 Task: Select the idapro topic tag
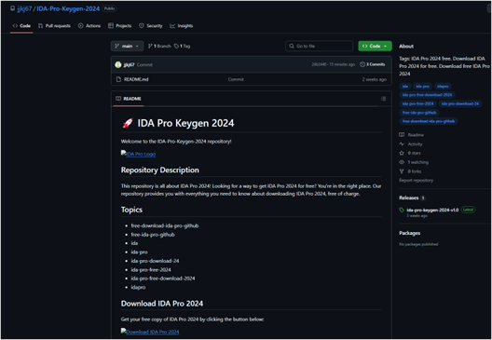[x=443, y=87]
